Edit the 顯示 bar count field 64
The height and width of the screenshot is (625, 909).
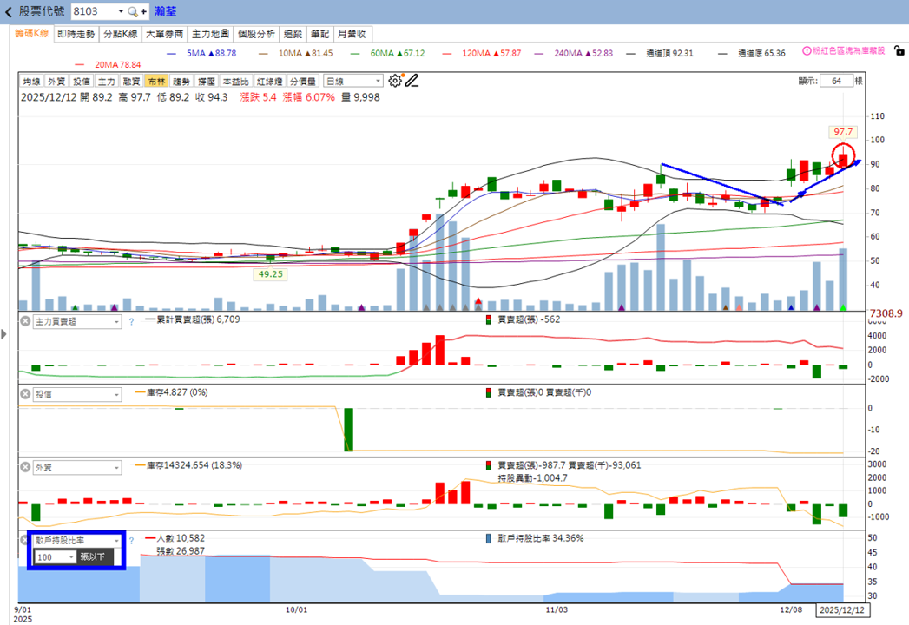pyautogui.click(x=836, y=81)
